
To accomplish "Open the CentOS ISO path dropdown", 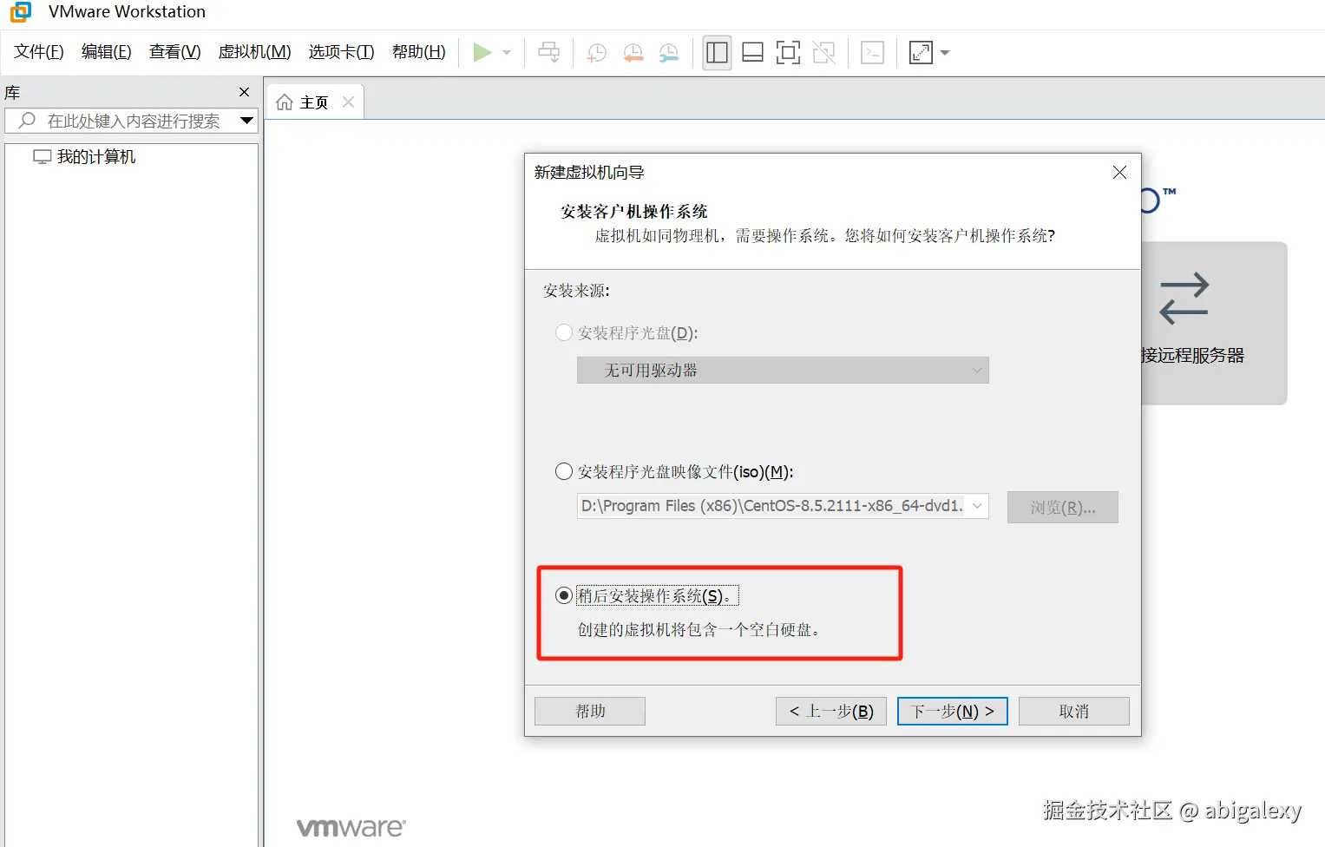I will (978, 506).
